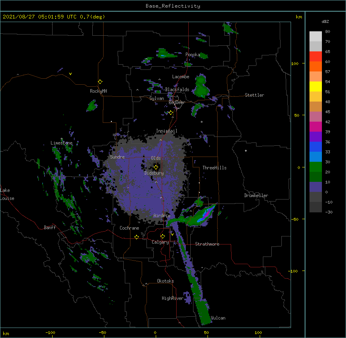Click the green echo band west of Vulcan
This screenshot has width=346, height=338.
[x=204, y=313]
